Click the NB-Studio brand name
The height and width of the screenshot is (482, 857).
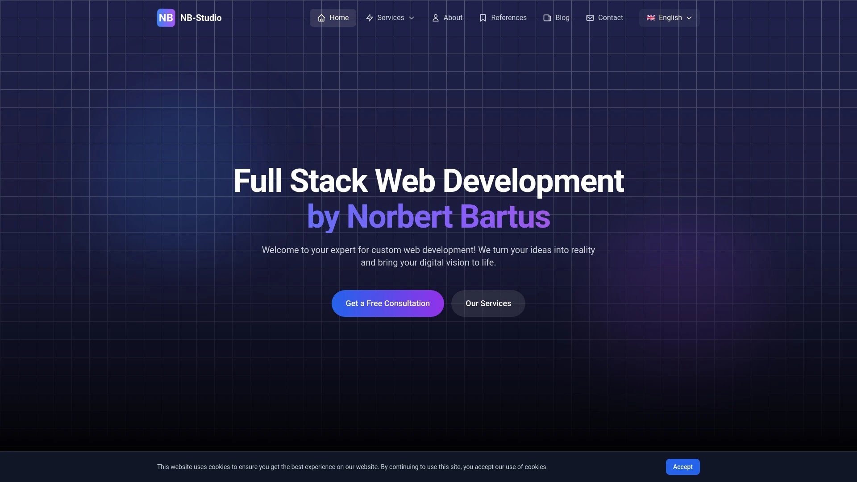coord(201,18)
